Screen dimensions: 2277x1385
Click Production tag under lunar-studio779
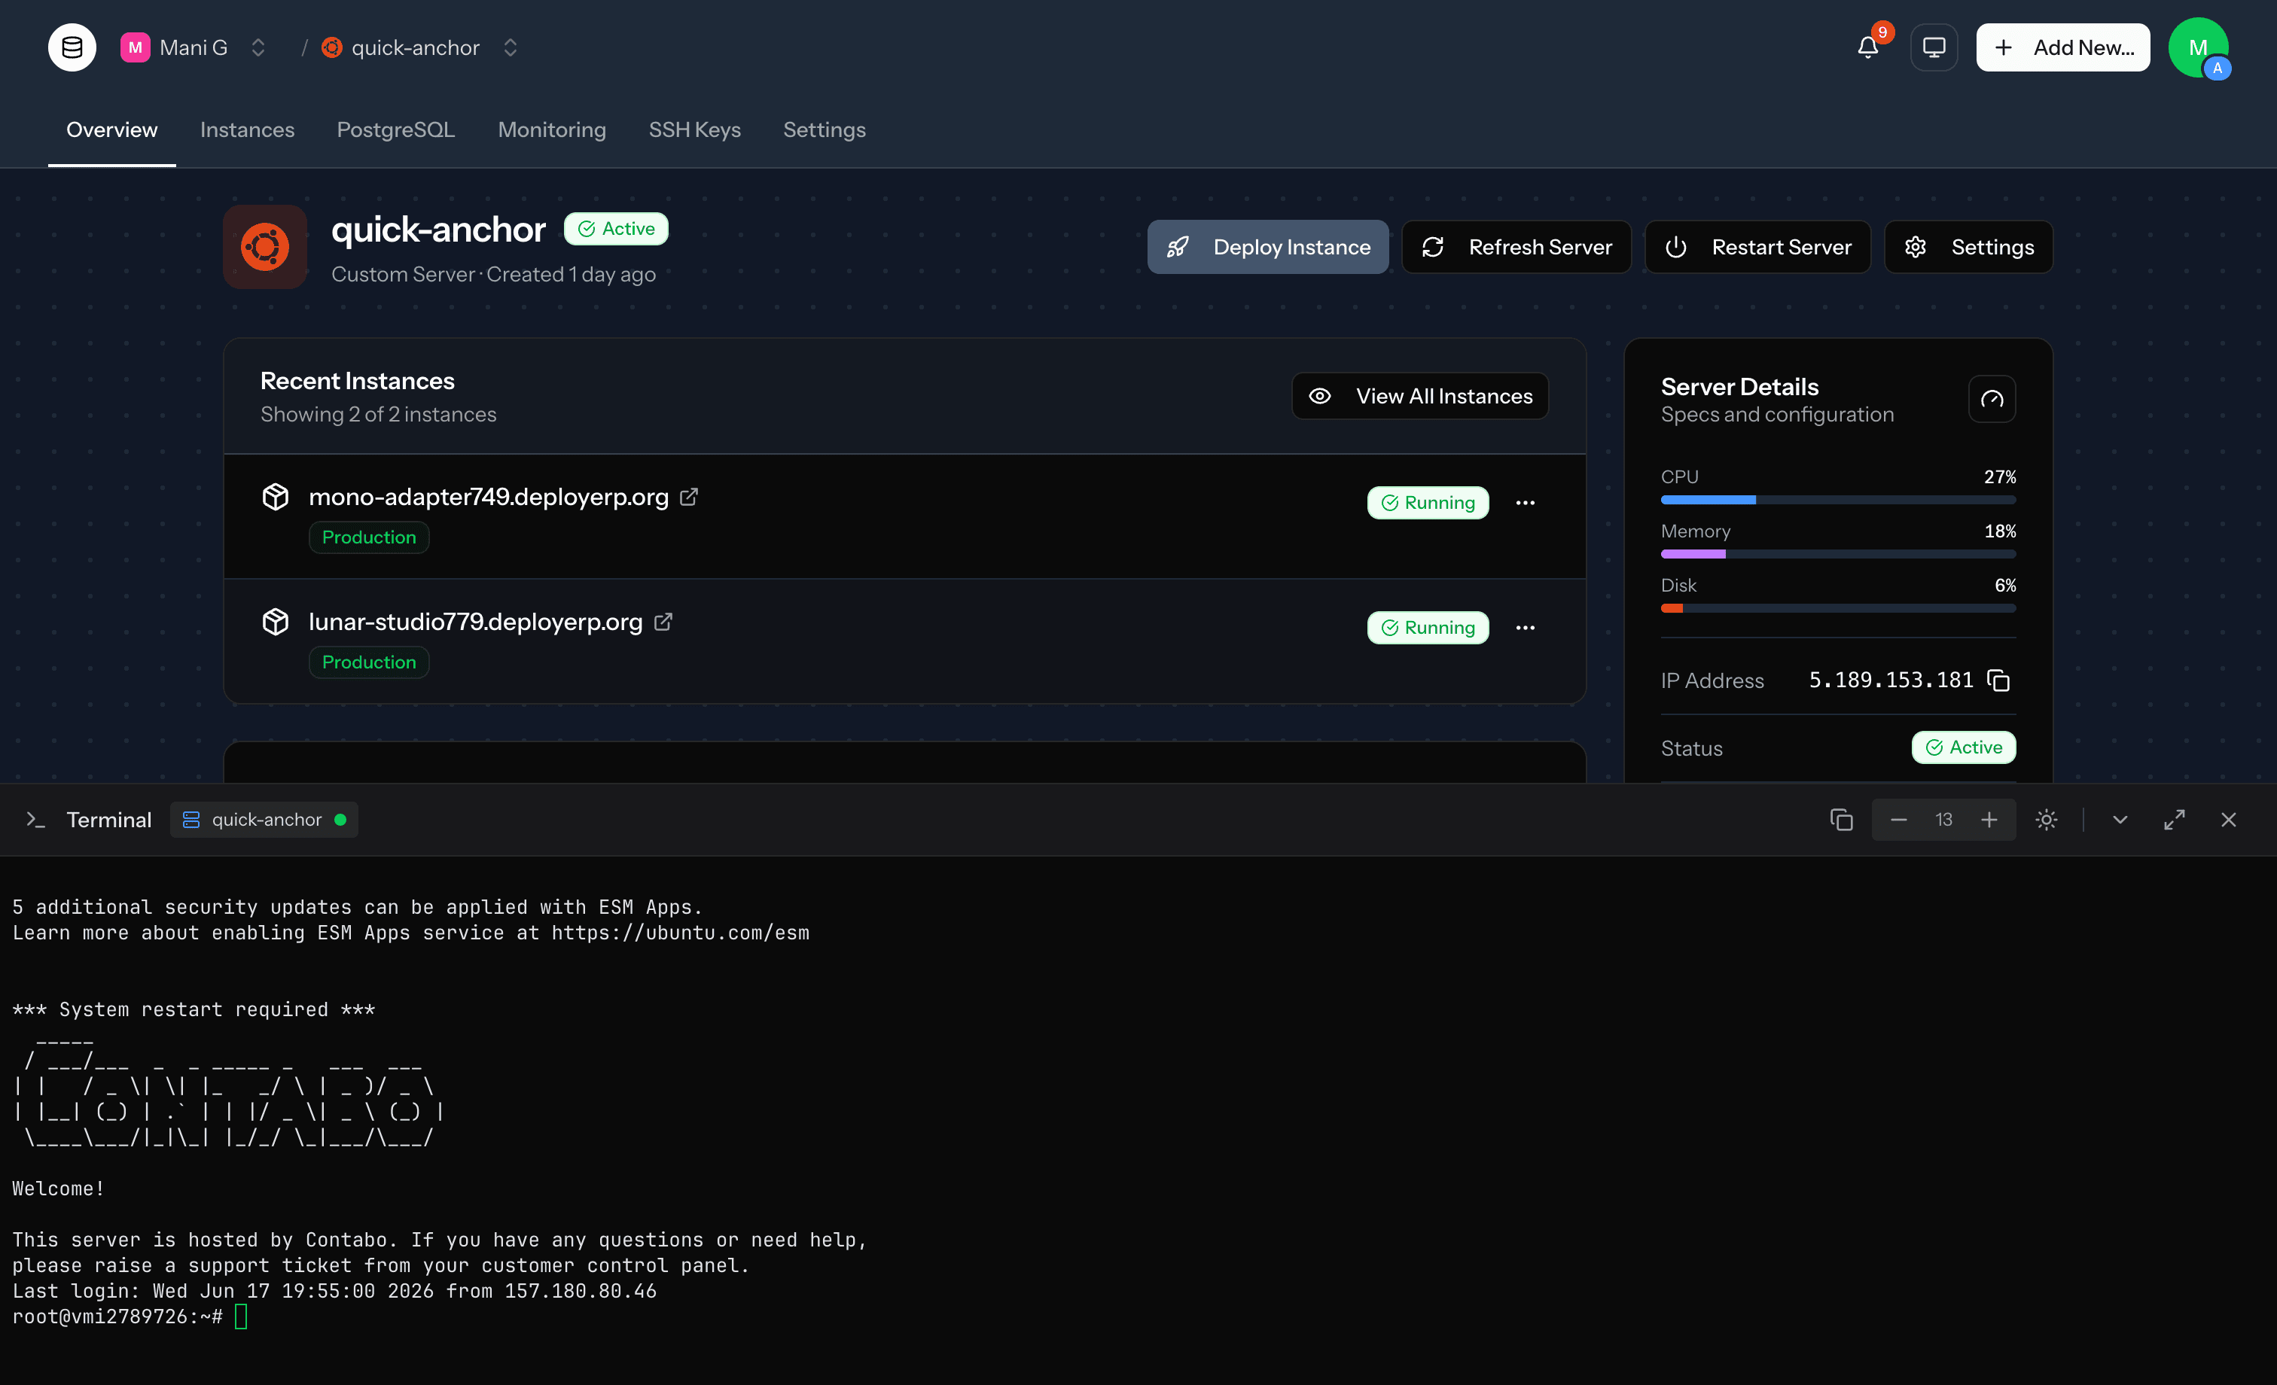(x=369, y=662)
